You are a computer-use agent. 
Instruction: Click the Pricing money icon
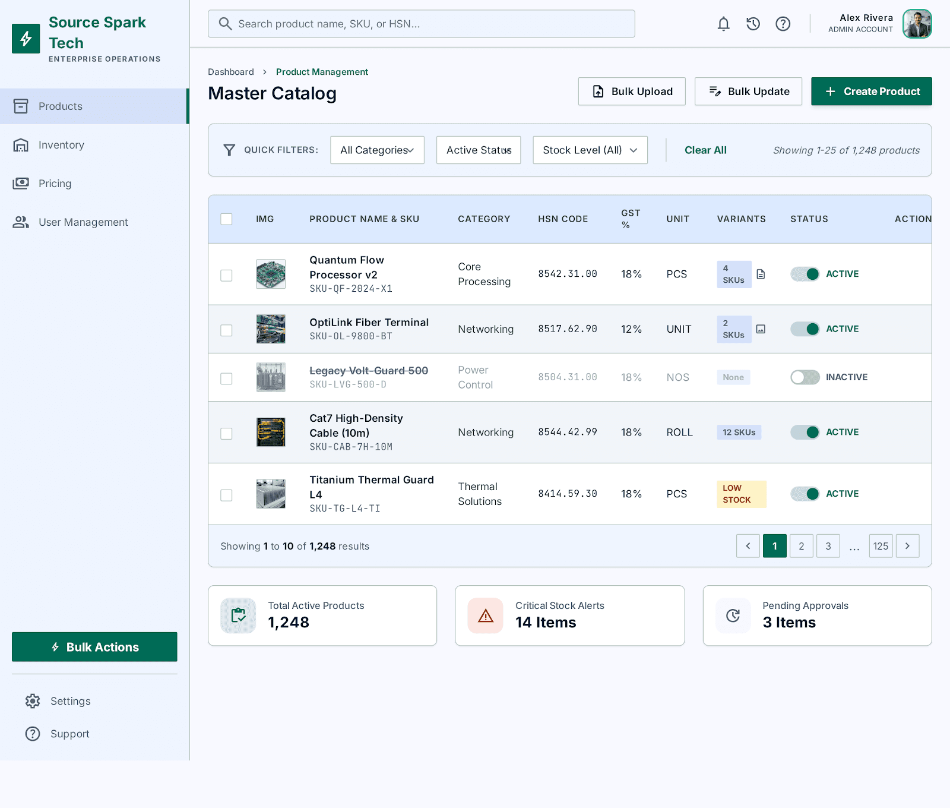pyautogui.click(x=21, y=183)
